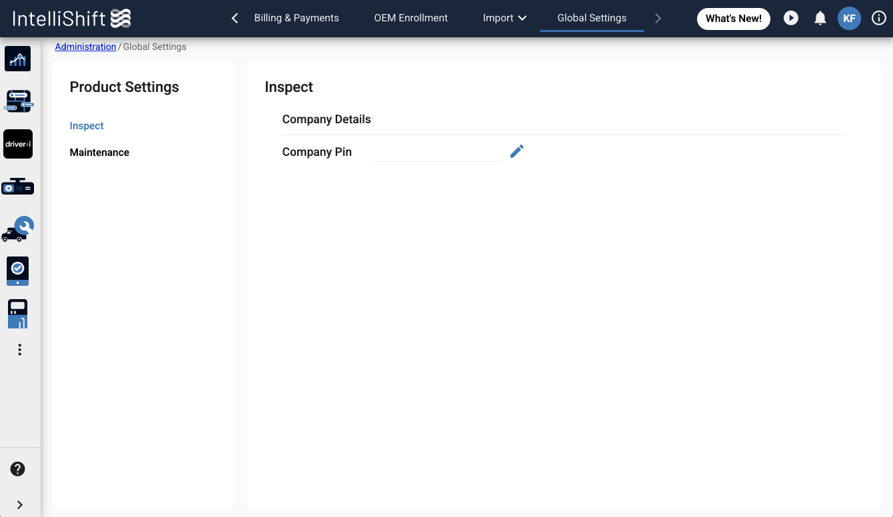Click the notifications bell icon
893x517 pixels.
[820, 19]
